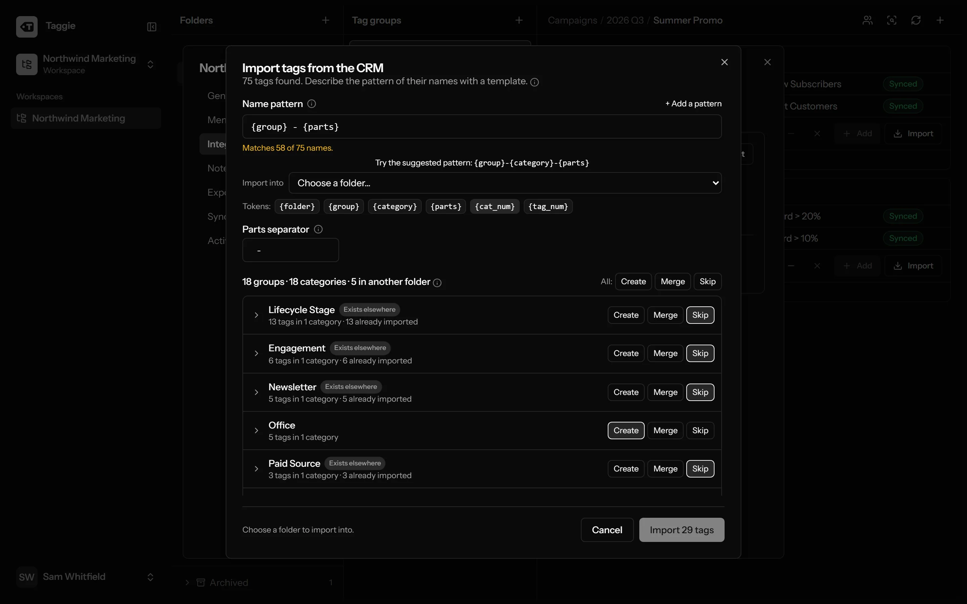The width and height of the screenshot is (967, 604).
Task: Click the Name pattern input field
Action: click(482, 127)
